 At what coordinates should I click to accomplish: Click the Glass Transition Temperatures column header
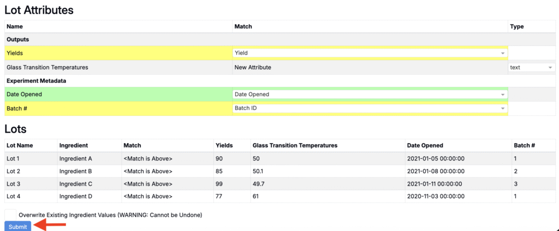[295, 145]
